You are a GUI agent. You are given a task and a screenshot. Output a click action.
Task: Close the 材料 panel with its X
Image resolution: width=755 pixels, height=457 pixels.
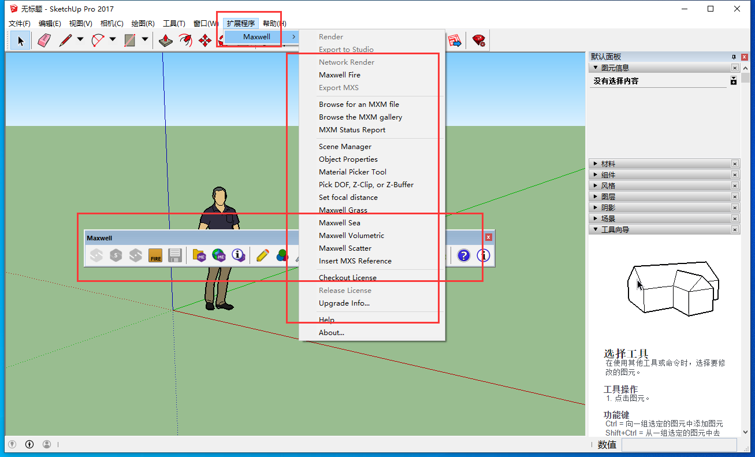pyautogui.click(x=735, y=164)
